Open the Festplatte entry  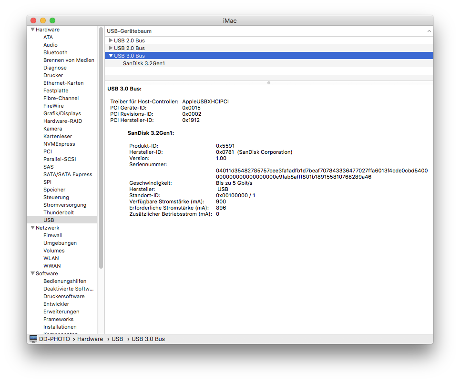[56, 90]
